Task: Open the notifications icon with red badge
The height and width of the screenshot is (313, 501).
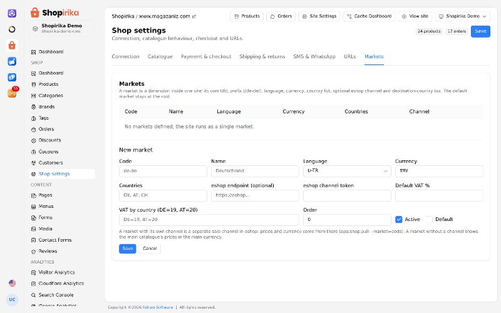Action: tap(13, 93)
